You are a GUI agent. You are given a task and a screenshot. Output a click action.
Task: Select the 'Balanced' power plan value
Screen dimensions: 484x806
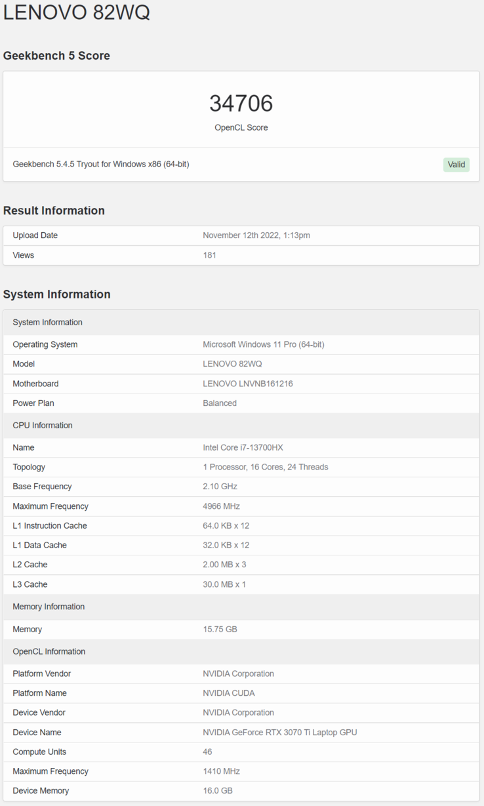point(220,403)
